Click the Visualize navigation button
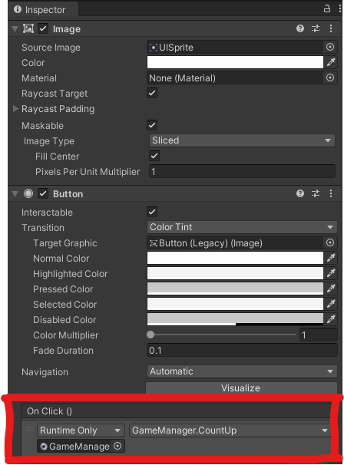This screenshot has height=465, width=344. click(x=241, y=388)
